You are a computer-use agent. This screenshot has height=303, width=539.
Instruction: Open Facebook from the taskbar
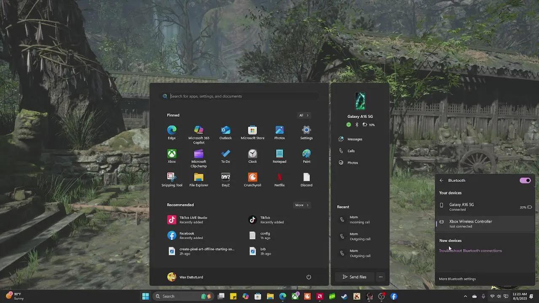(x=394, y=296)
